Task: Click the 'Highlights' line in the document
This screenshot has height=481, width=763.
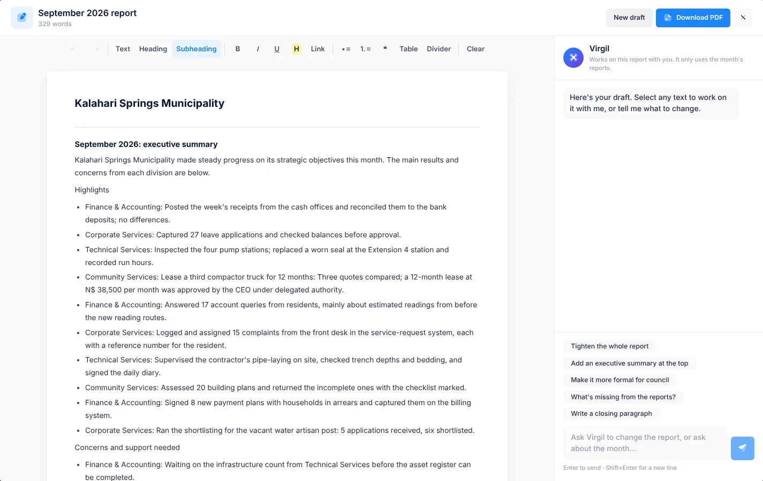Action: point(92,190)
